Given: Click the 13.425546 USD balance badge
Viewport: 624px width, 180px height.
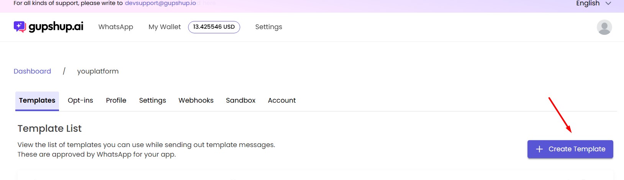Looking at the screenshot, I should pos(214,27).
